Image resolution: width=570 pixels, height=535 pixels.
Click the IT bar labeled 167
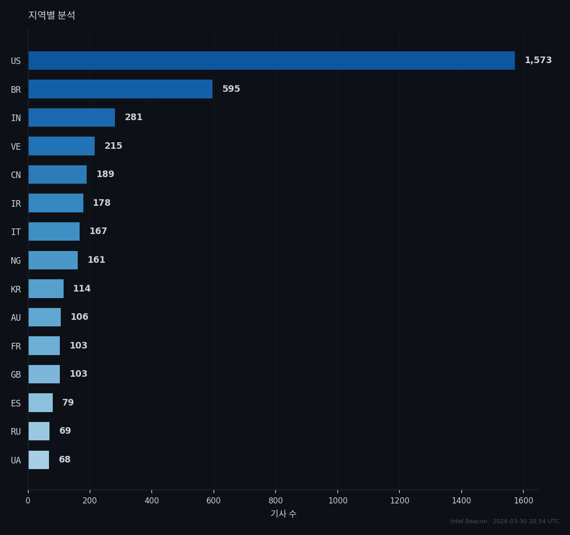tap(54, 232)
